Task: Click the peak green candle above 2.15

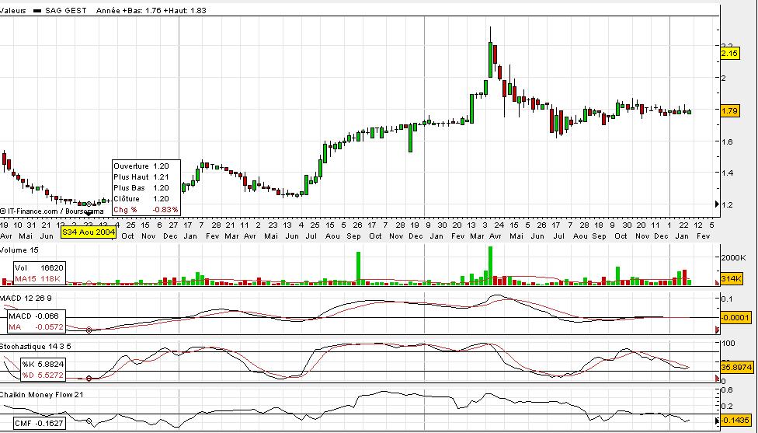Action: pyautogui.click(x=490, y=60)
